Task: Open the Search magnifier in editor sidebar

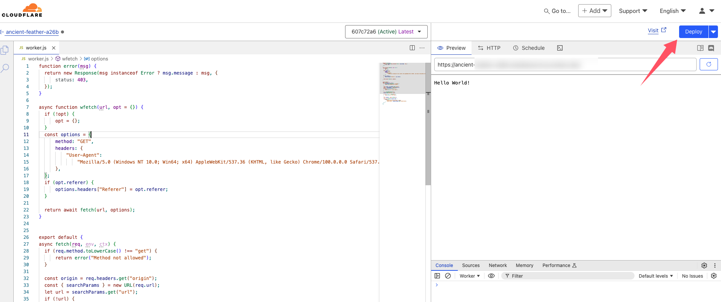Action: pos(5,68)
